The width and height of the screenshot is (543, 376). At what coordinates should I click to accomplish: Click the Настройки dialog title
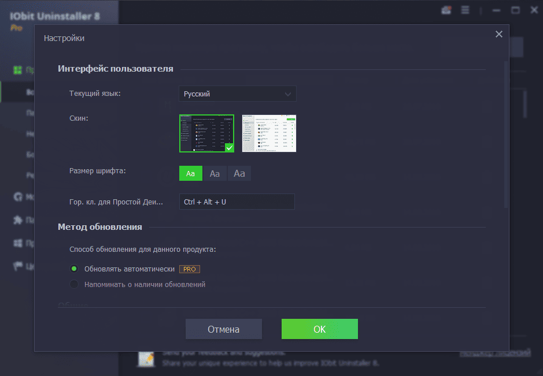[64, 38]
